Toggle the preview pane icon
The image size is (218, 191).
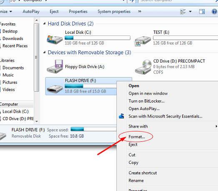(202, 12)
